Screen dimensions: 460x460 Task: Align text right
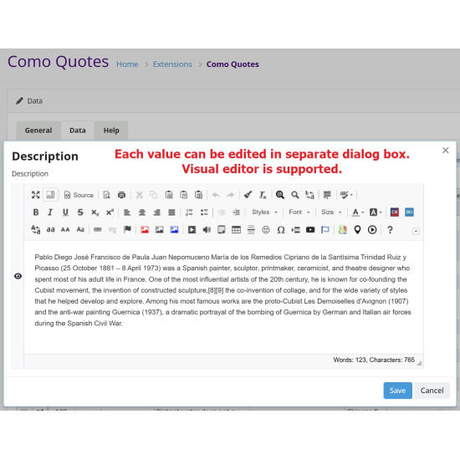pos(157,212)
